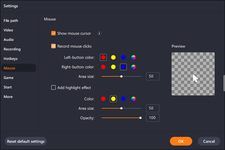This screenshot has height=150, width=225.
Task: Enable Add highlight effect checkbox
Action: click(x=53, y=88)
